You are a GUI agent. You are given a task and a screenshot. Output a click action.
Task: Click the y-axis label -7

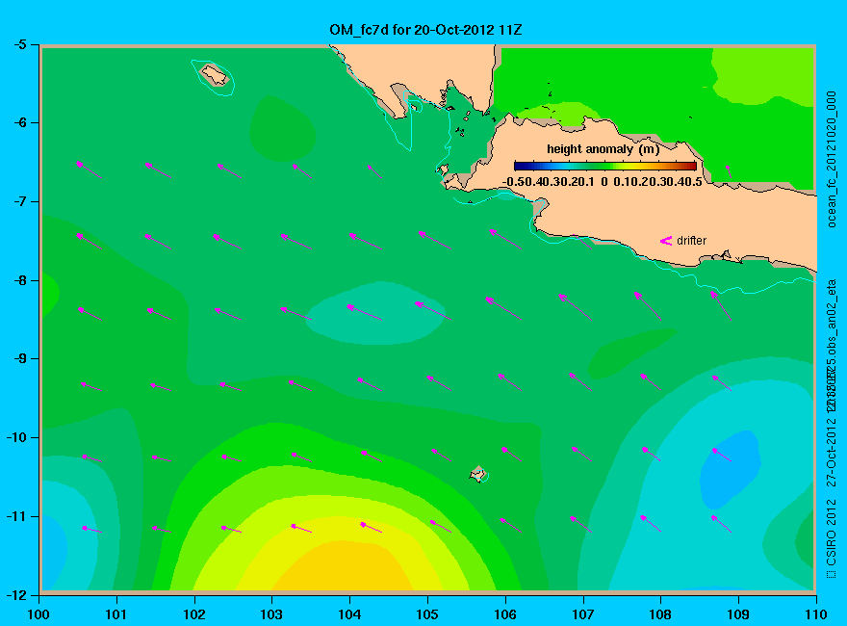[x=19, y=201]
